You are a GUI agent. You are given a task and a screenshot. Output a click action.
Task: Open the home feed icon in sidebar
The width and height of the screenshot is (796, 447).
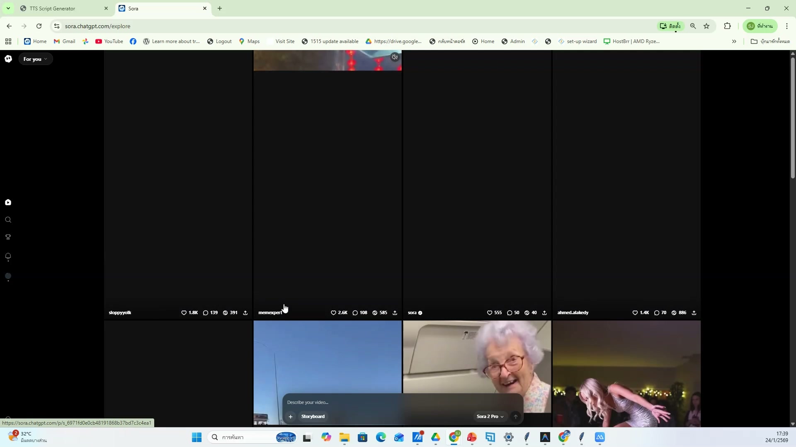[8, 202]
